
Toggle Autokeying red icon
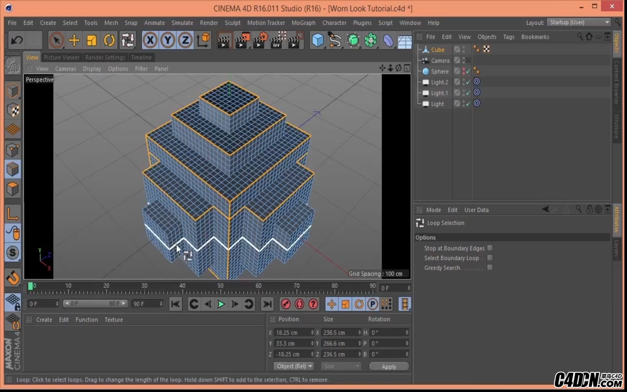pyautogui.click(x=300, y=304)
